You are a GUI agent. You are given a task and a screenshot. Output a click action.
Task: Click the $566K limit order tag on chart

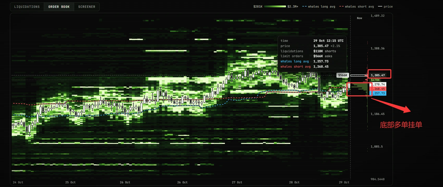(343, 75)
